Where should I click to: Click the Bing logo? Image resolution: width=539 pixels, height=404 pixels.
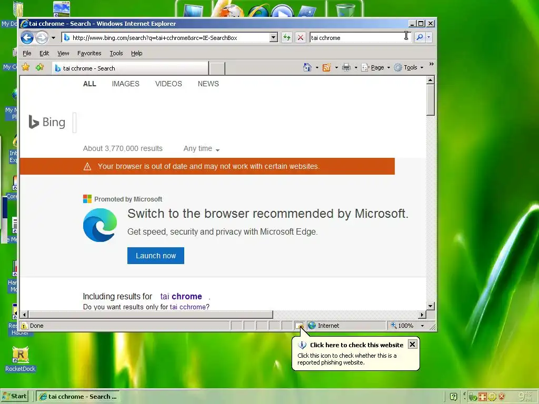[x=47, y=122]
